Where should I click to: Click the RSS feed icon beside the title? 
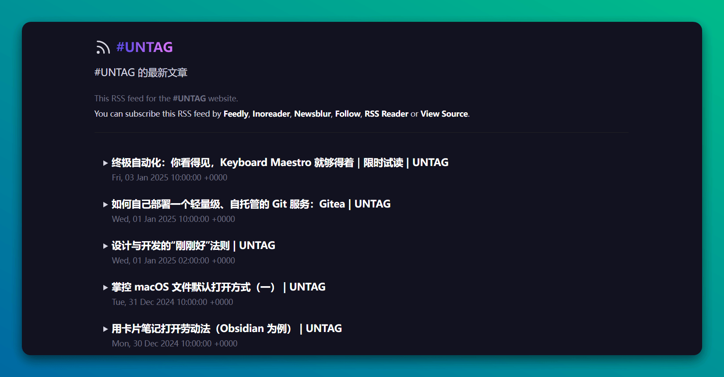103,47
